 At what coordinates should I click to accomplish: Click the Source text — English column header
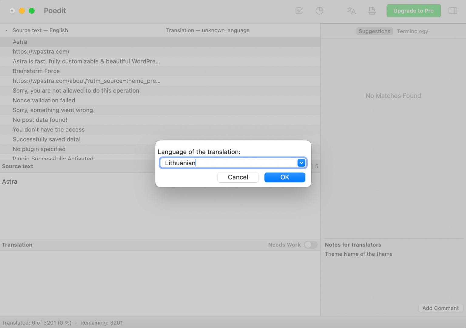tap(40, 30)
